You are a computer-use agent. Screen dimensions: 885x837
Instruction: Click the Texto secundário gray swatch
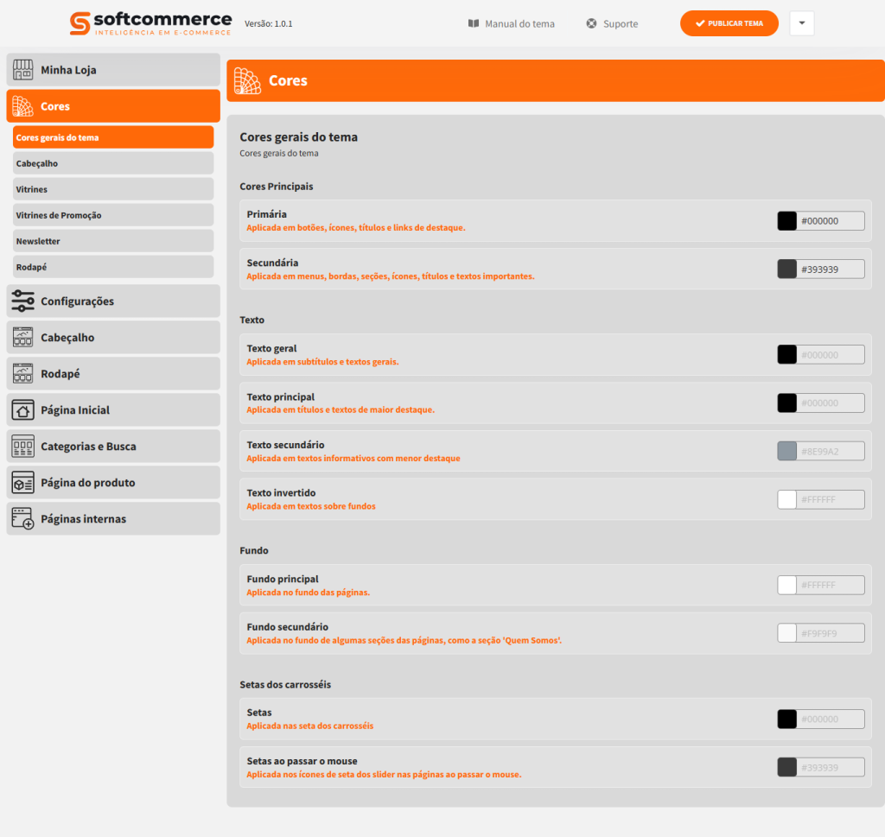[786, 451]
